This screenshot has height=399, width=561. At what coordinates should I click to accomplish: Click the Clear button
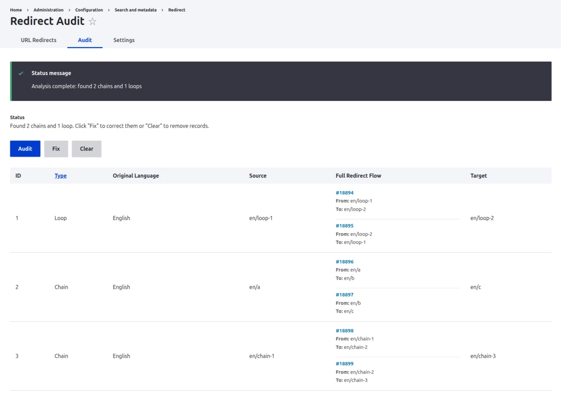click(x=86, y=149)
